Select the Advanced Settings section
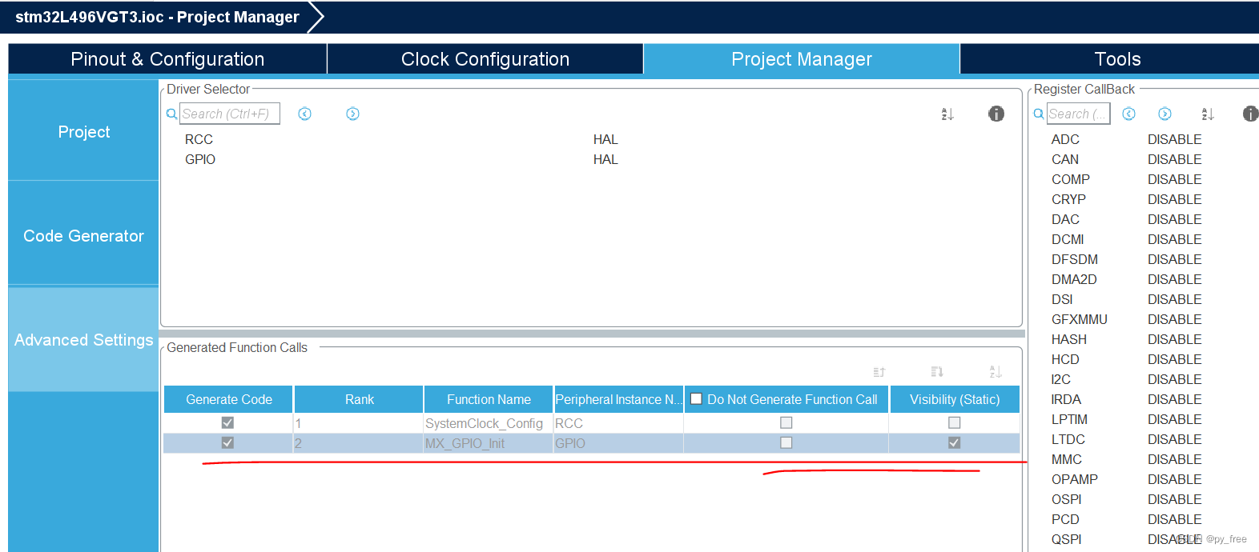The height and width of the screenshot is (552, 1259). point(83,339)
